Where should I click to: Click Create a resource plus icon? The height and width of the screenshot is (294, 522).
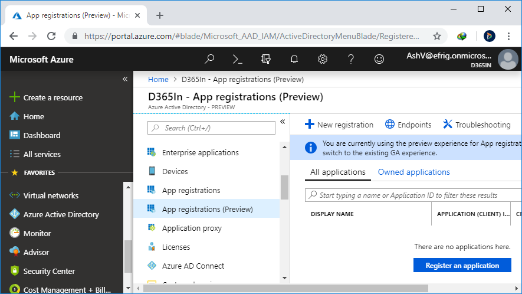click(15, 97)
